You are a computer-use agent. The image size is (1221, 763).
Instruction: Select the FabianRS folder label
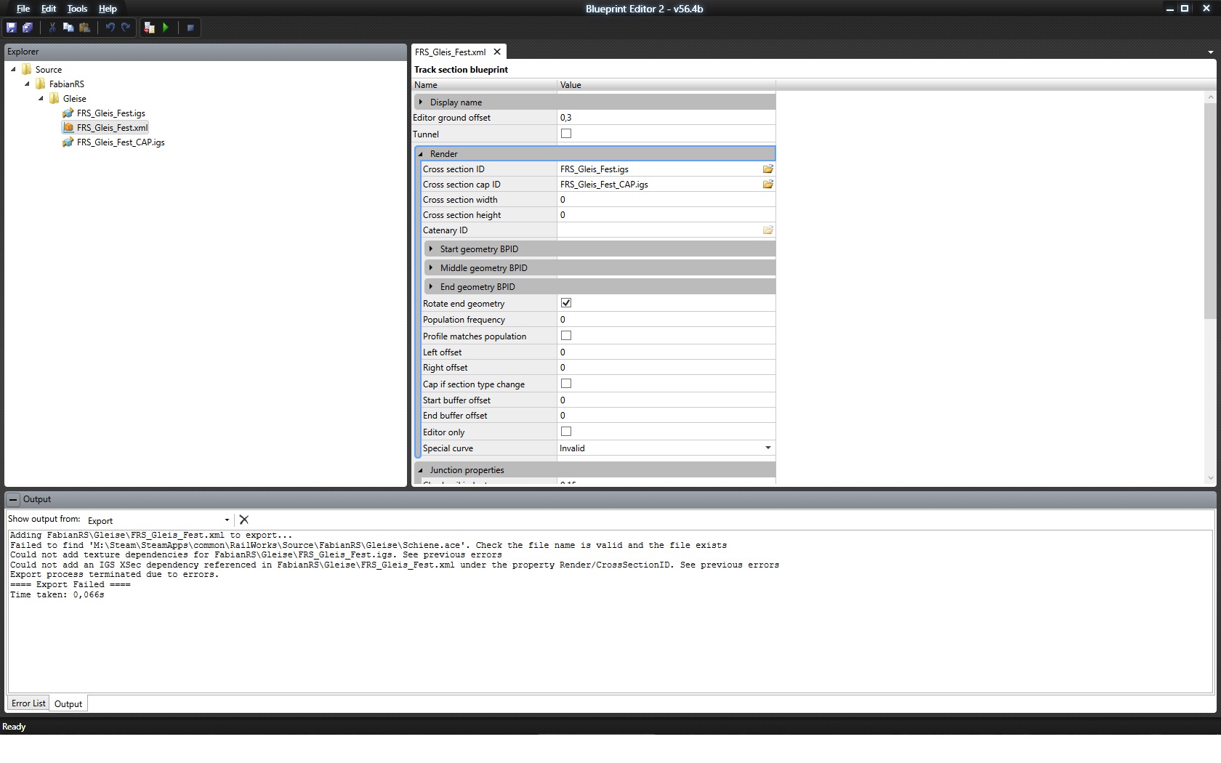click(x=67, y=84)
